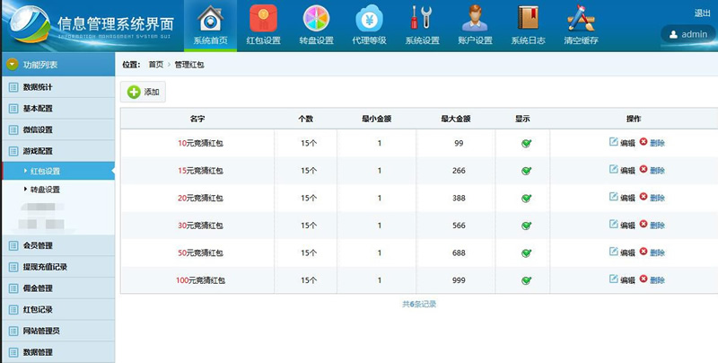Expand 会员管理 in the sidebar

[38, 245]
